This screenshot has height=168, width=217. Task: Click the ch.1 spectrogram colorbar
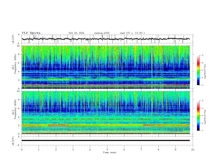pyautogui.click(x=198, y=70)
